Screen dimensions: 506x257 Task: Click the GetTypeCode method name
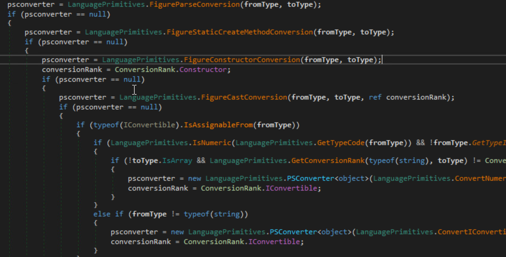click(341, 143)
